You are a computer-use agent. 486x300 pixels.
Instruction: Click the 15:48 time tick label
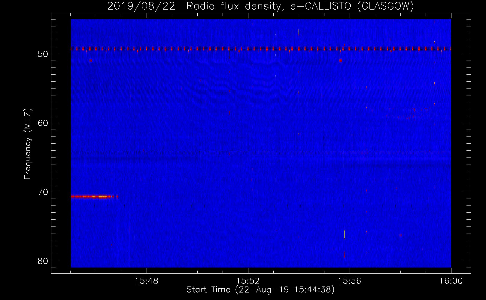point(147,281)
